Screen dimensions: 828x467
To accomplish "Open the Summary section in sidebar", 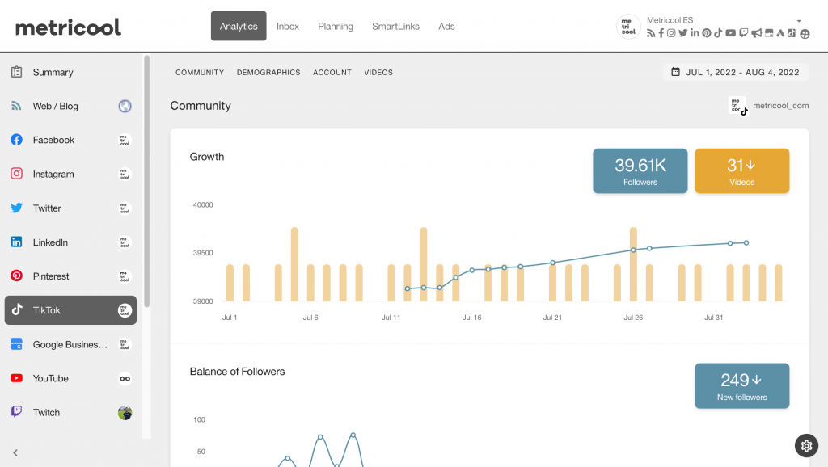I will click(x=71, y=72).
